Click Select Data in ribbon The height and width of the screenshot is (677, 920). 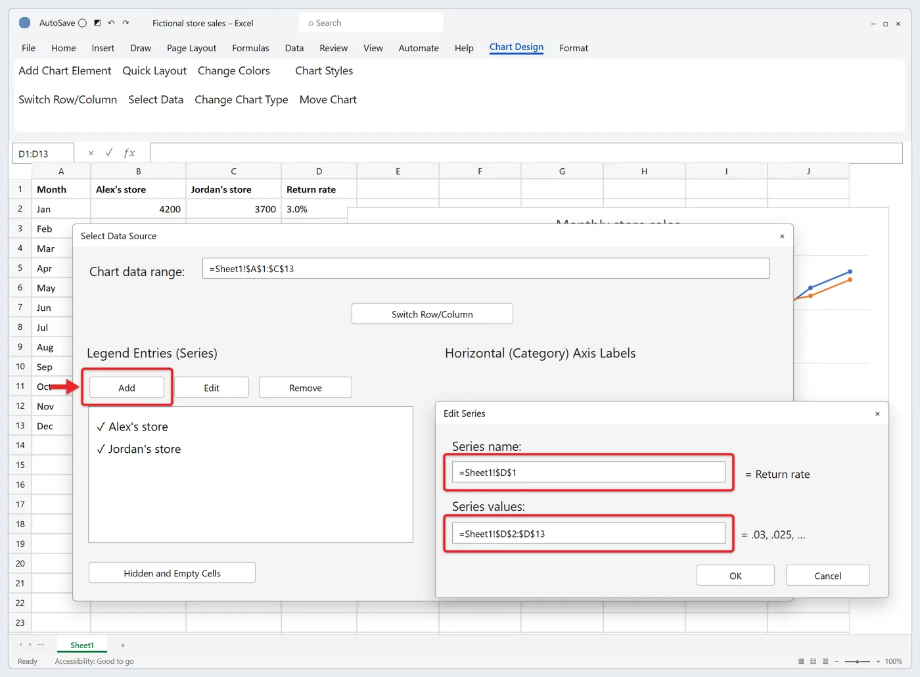(x=156, y=100)
